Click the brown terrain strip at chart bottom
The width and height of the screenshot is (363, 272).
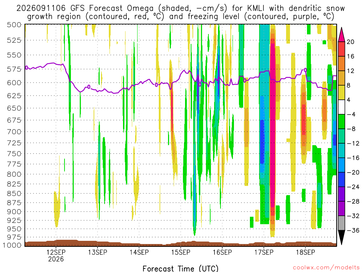click(180, 243)
